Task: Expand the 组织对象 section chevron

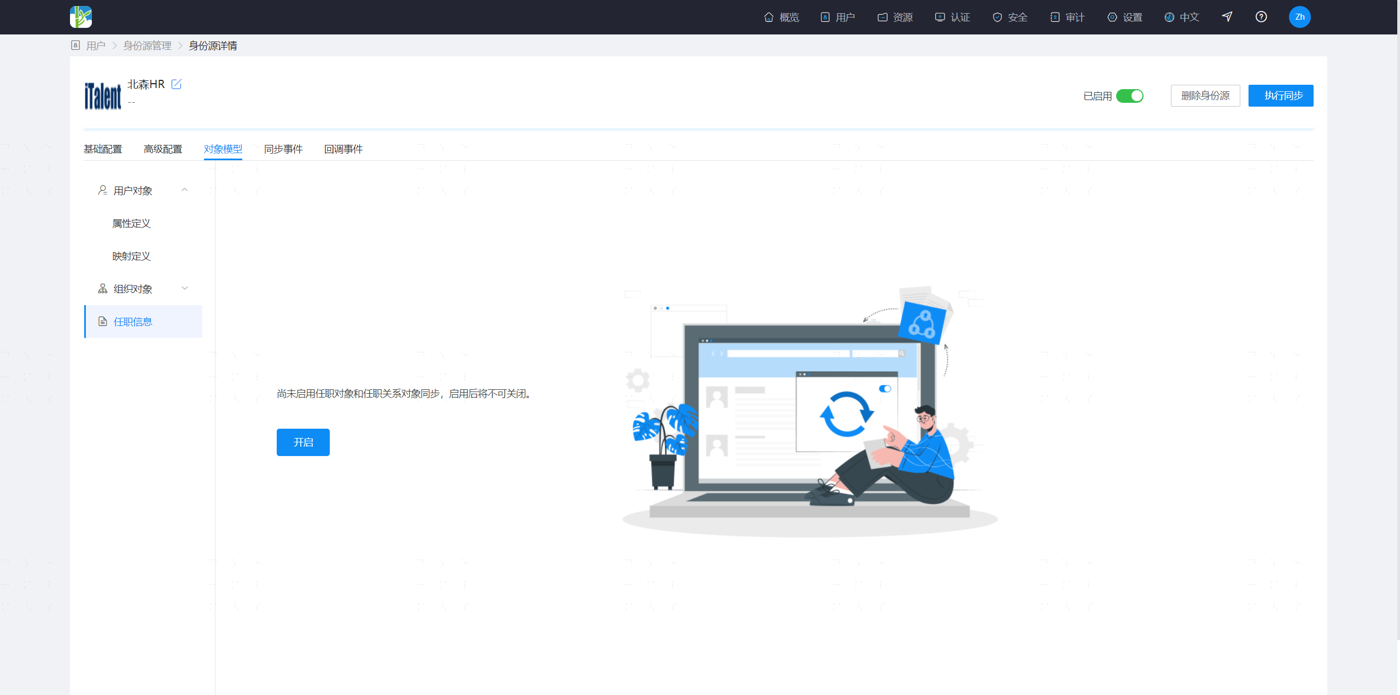Action: [x=185, y=288]
